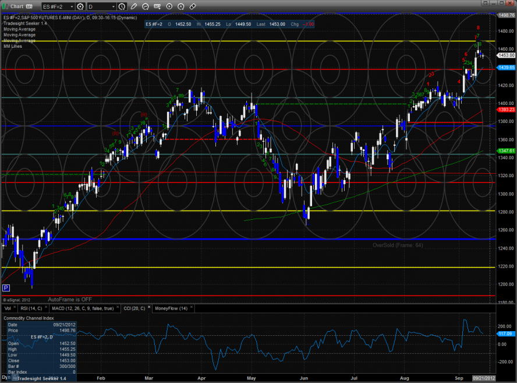The width and height of the screenshot is (517, 383).
Task: Select the pencil drawing tool
Action: 134,6
